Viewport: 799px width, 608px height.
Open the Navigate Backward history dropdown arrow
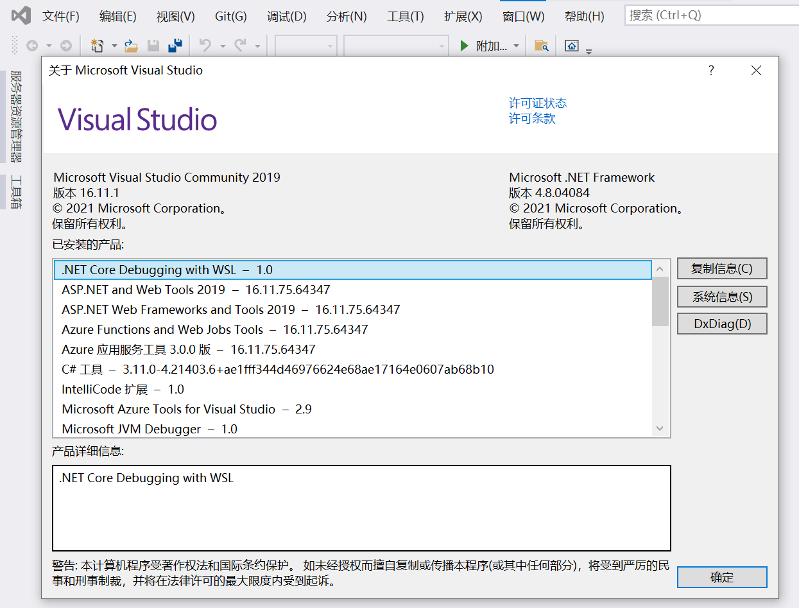49,46
